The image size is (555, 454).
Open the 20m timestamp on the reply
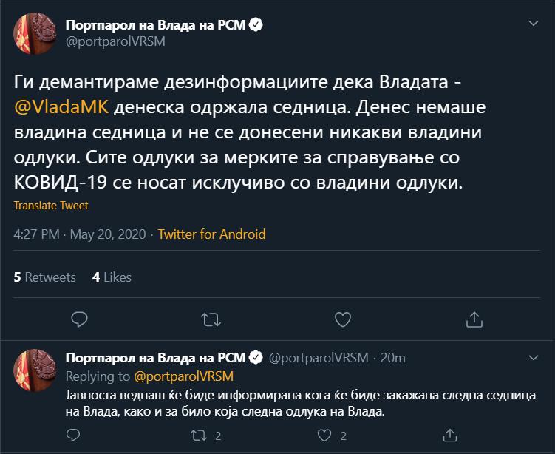(391, 358)
